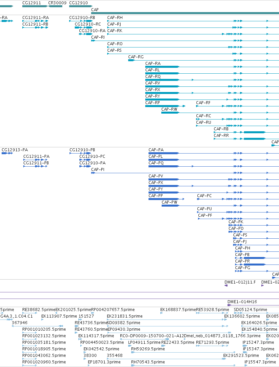Select transcript CAP-RS
The height and width of the screenshot is (367, 279).
click(x=193, y=54)
